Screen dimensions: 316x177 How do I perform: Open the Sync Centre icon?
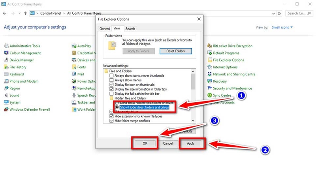[210, 95]
